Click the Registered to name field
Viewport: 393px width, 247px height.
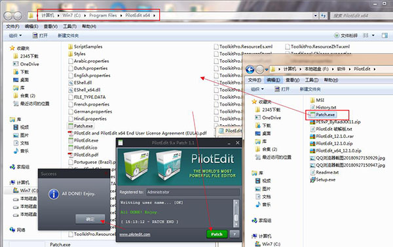[193, 192]
